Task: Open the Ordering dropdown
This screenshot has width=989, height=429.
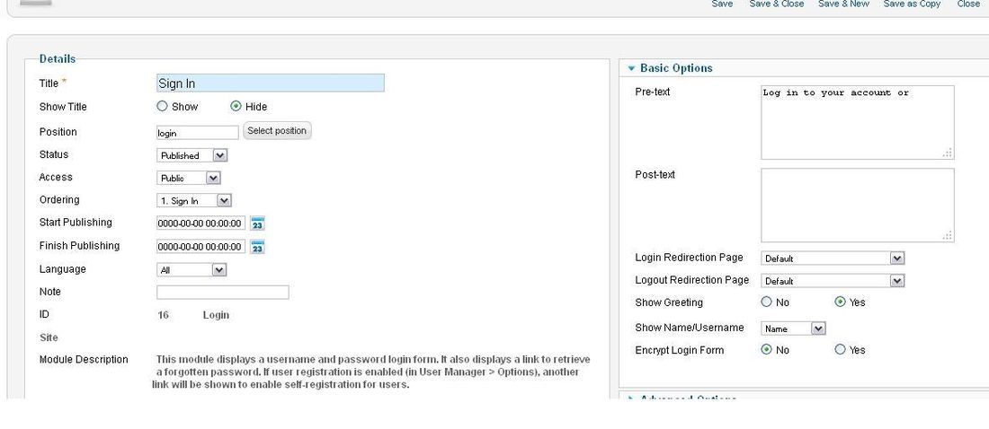Action: (x=194, y=201)
